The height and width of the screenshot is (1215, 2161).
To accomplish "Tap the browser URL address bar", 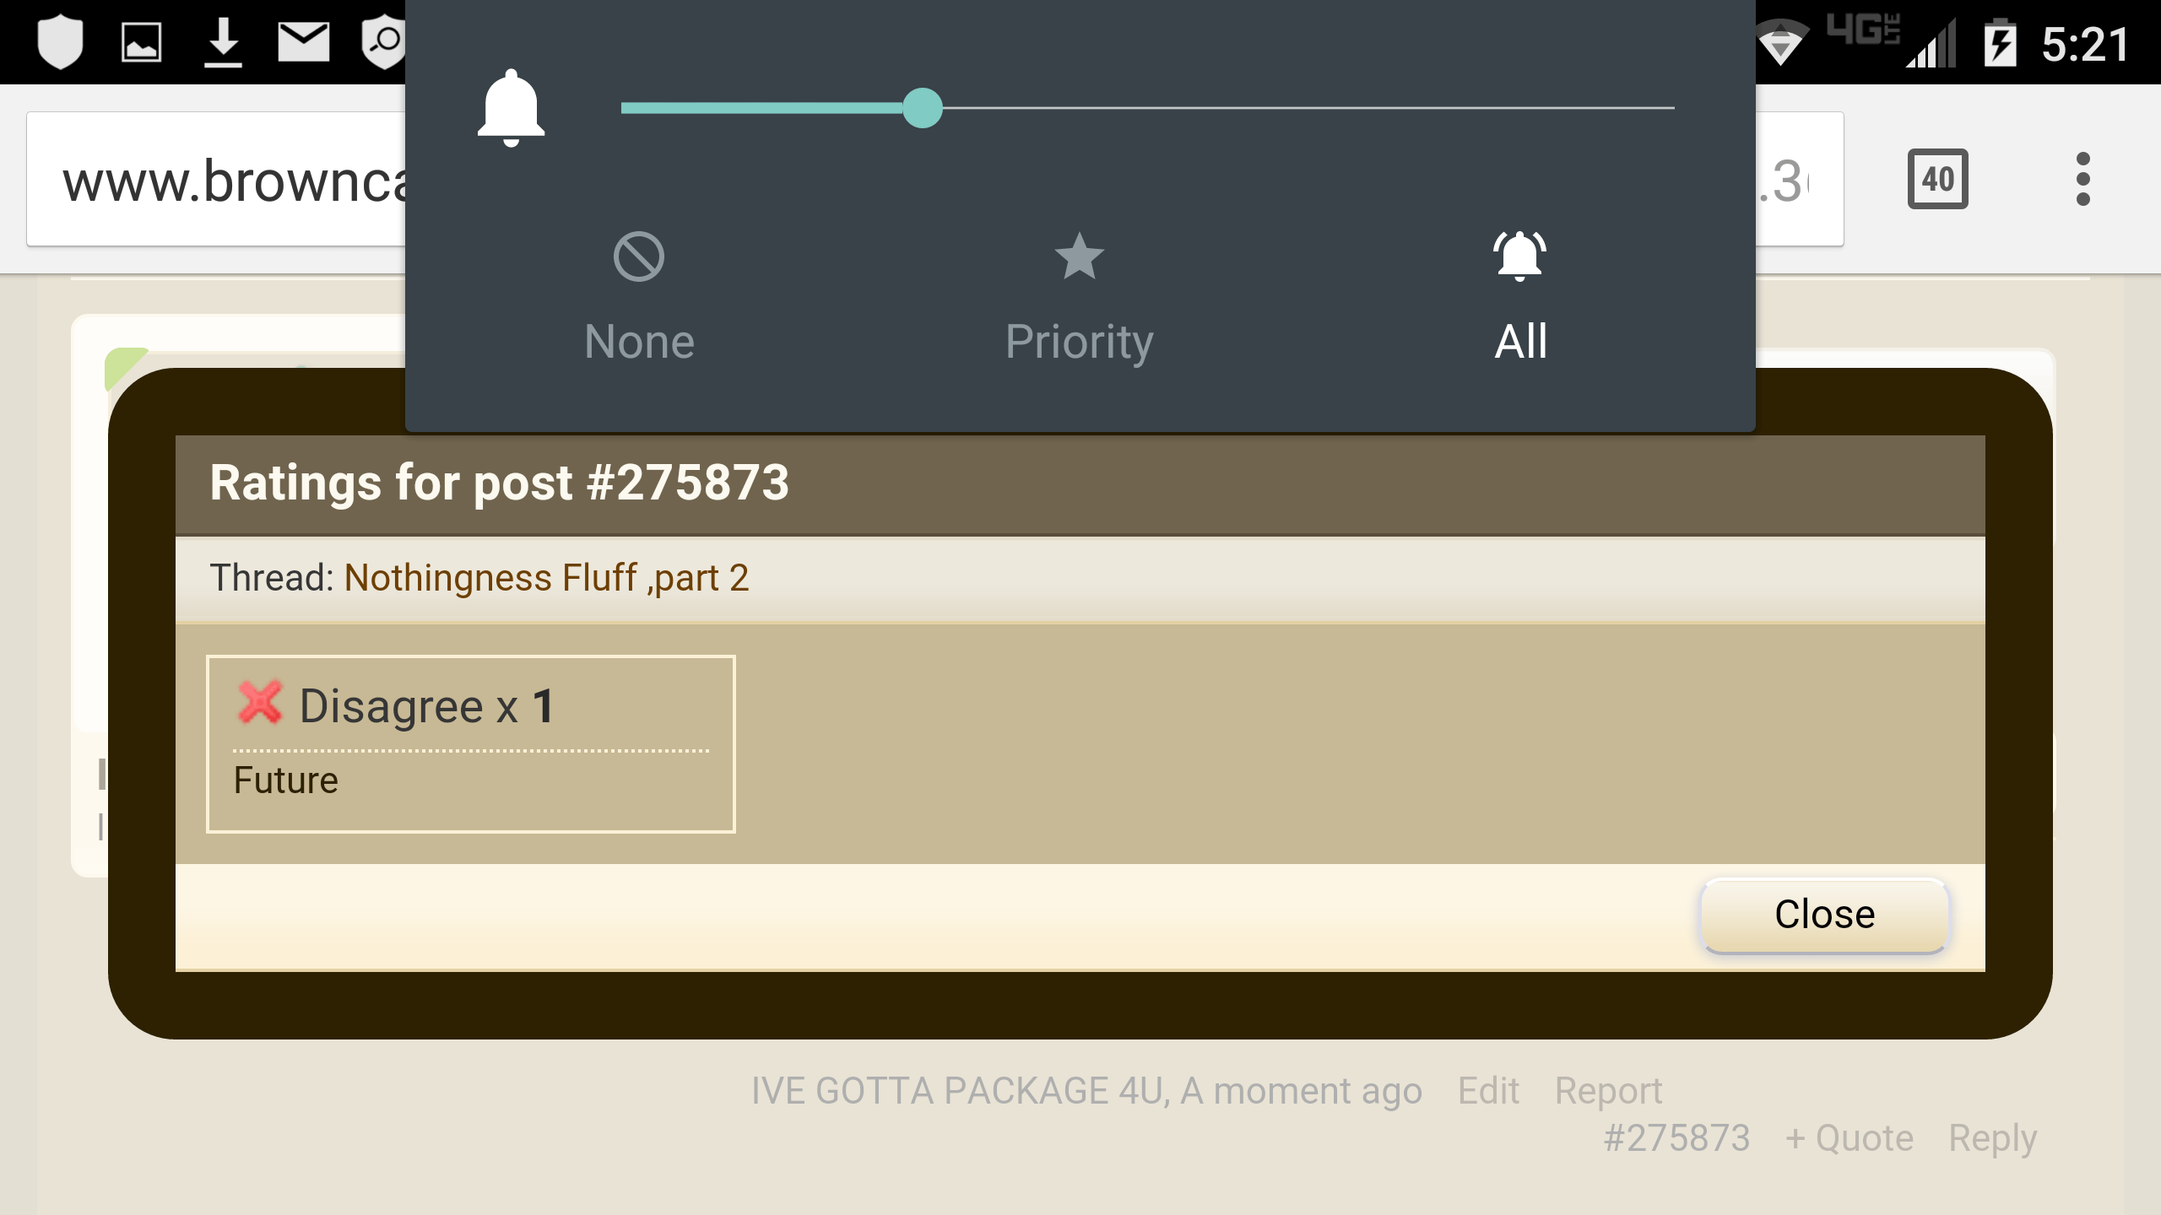I will pos(935,179).
